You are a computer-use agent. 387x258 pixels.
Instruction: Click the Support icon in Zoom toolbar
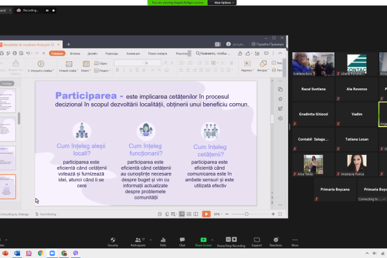257,240
